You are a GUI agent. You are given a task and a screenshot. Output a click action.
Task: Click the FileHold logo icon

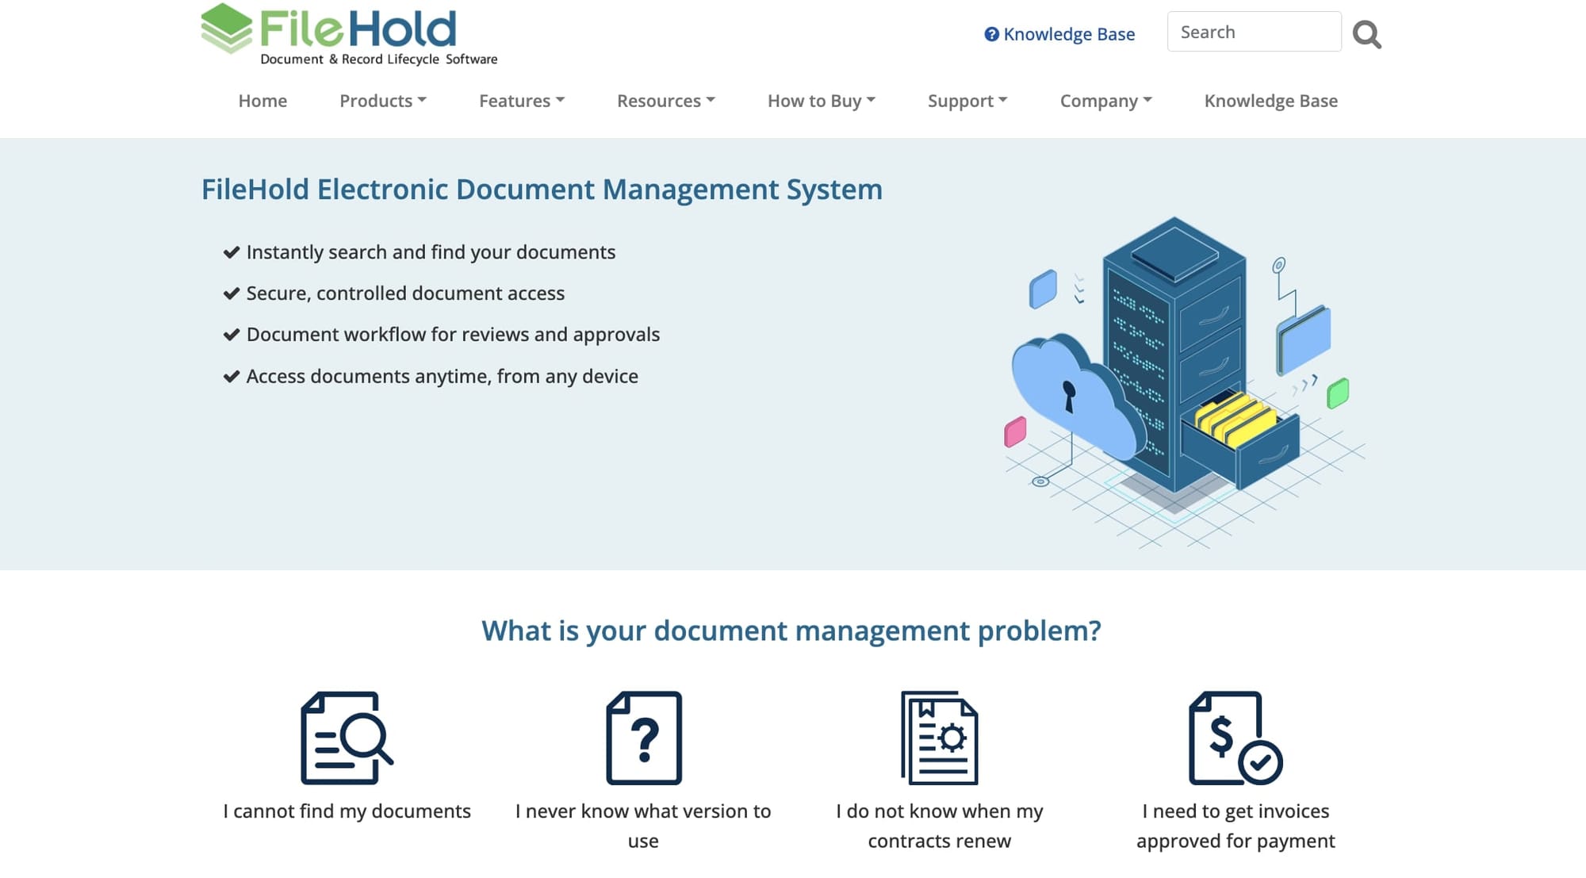(x=227, y=29)
